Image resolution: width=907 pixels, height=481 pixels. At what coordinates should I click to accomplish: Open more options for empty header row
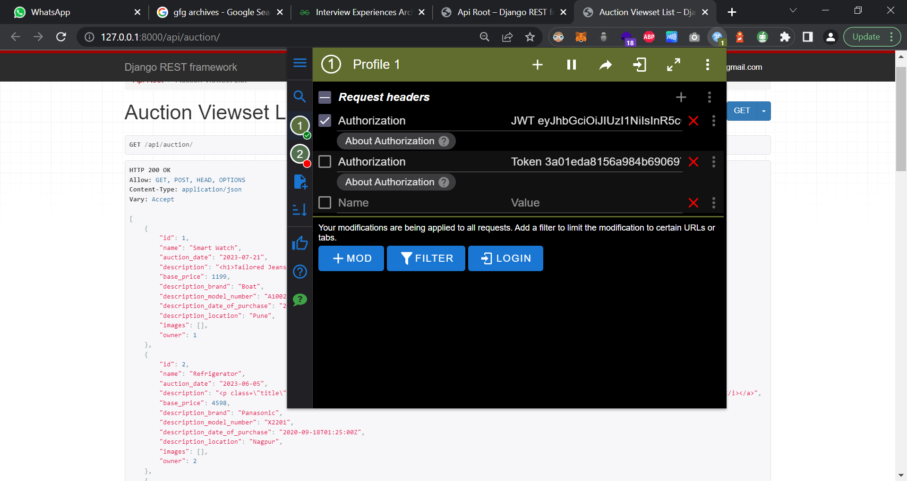point(714,203)
